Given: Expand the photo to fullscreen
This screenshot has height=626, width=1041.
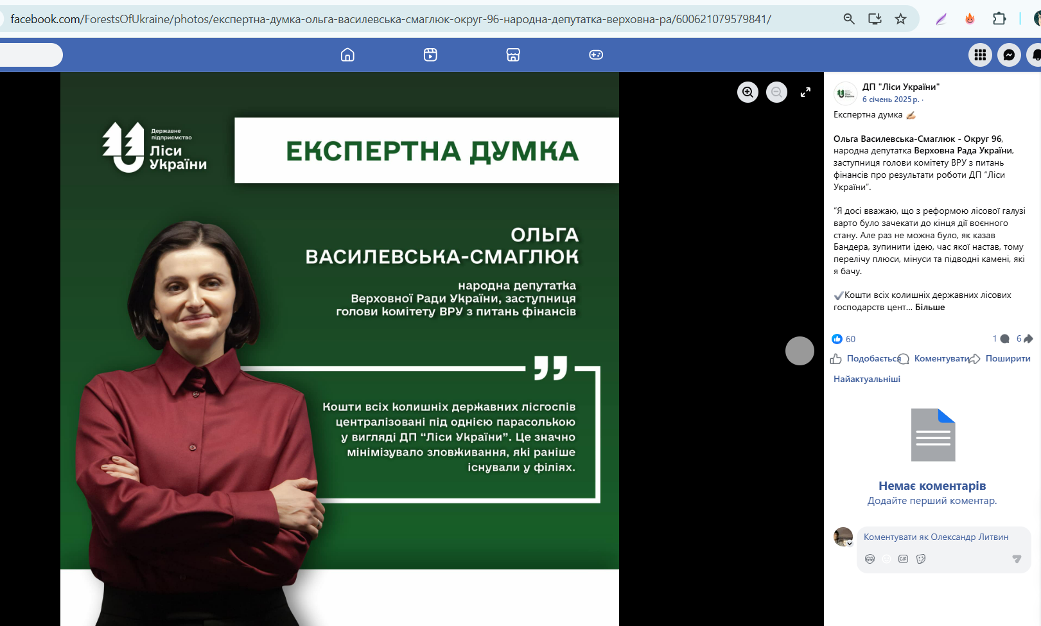Looking at the screenshot, I should pos(806,92).
